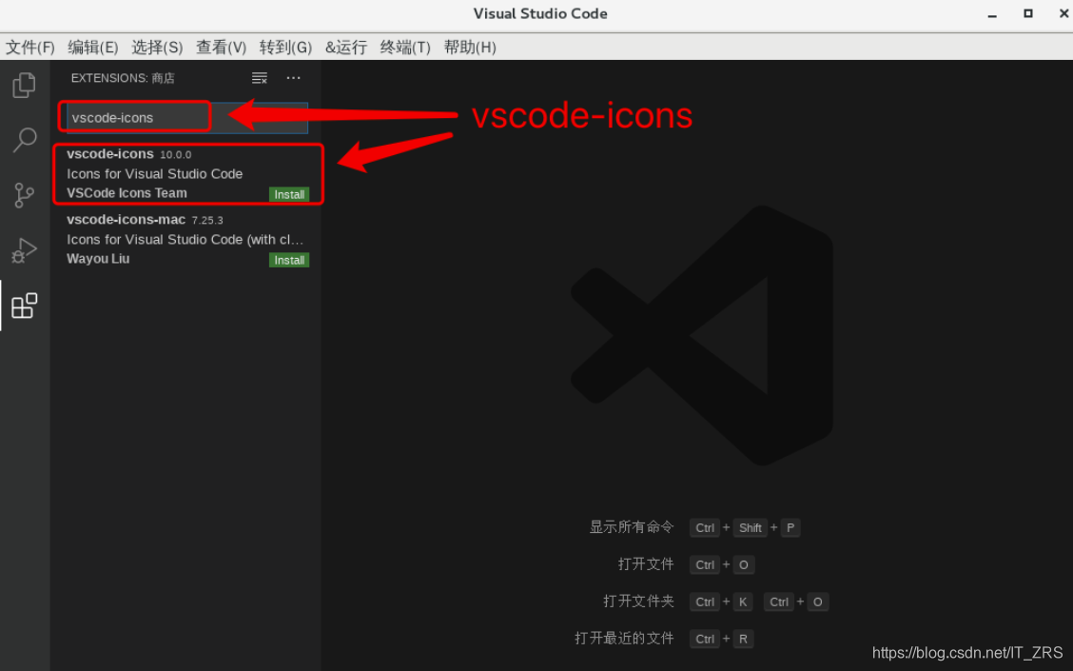Open the Run and Debug view

click(25, 250)
